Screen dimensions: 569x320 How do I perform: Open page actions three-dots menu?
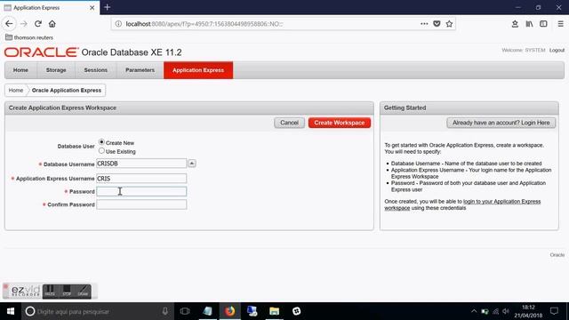coord(424,24)
